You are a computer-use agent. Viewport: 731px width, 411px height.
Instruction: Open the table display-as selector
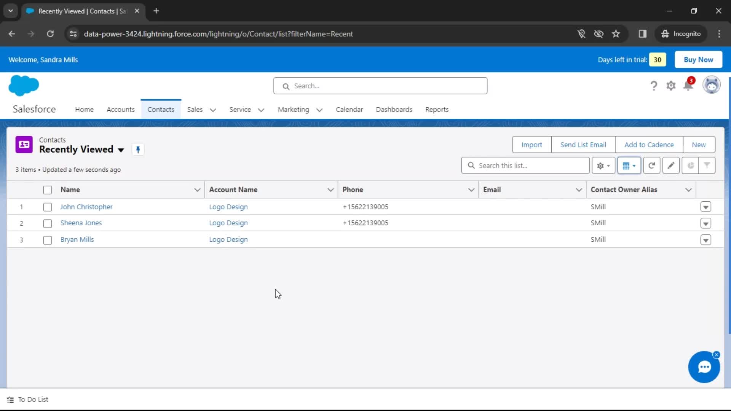coord(629,166)
